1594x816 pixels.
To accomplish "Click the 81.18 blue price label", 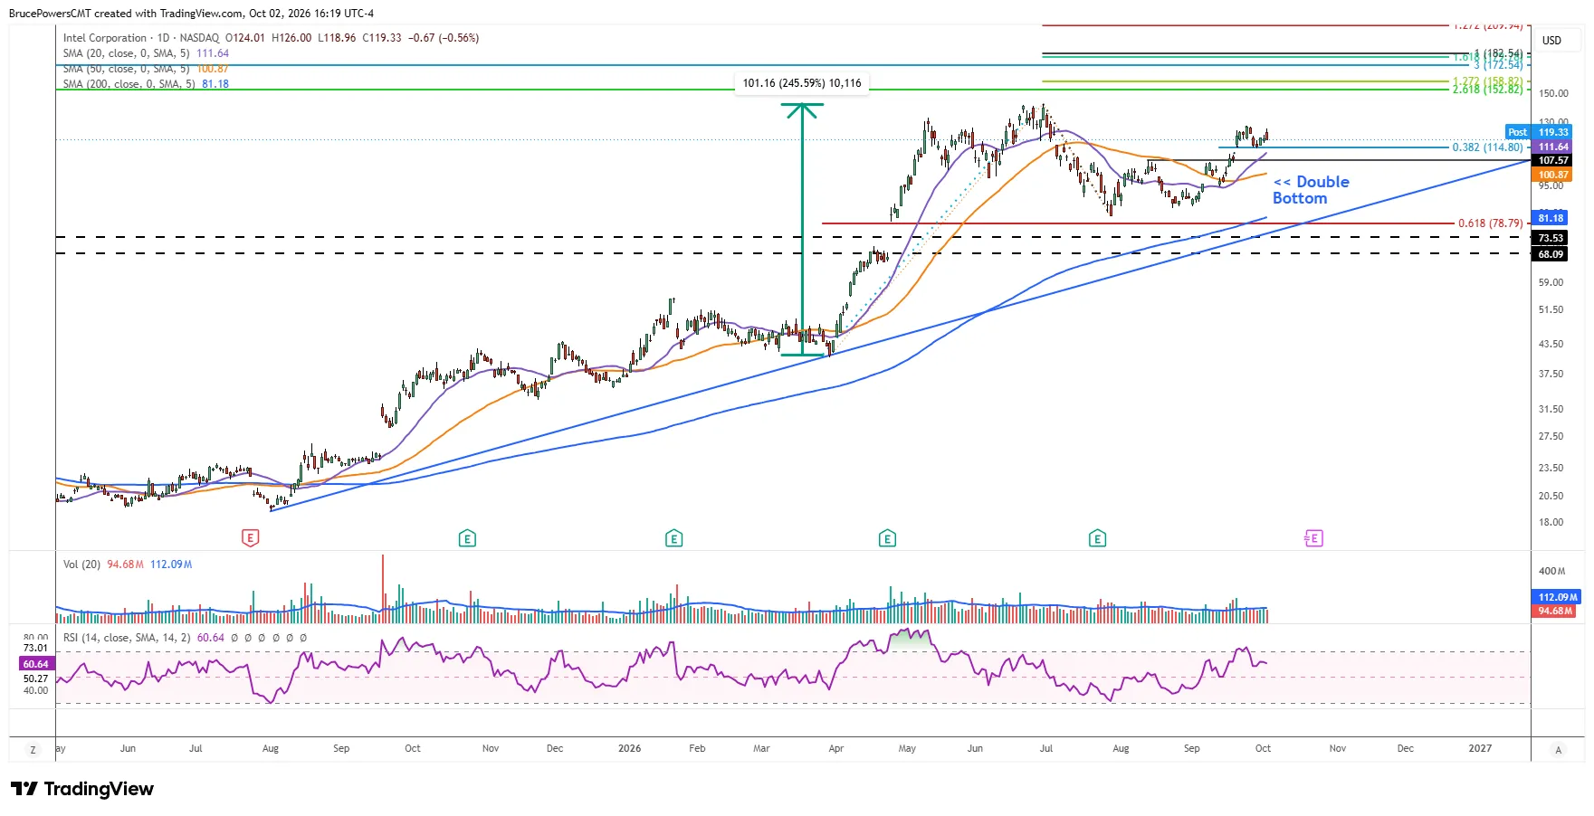I will pyautogui.click(x=1551, y=218).
